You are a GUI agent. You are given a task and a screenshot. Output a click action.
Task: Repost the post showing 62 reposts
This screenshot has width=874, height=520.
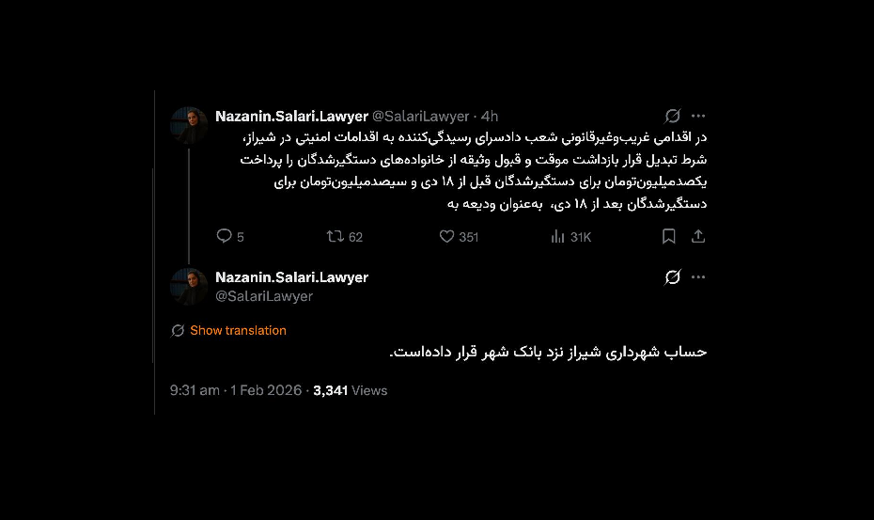coord(336,237)
